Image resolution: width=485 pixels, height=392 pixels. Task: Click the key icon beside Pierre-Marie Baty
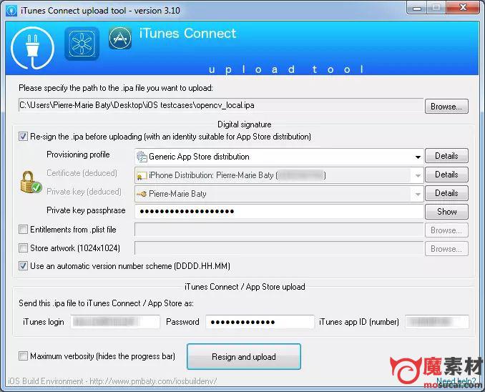coord(142,194)
